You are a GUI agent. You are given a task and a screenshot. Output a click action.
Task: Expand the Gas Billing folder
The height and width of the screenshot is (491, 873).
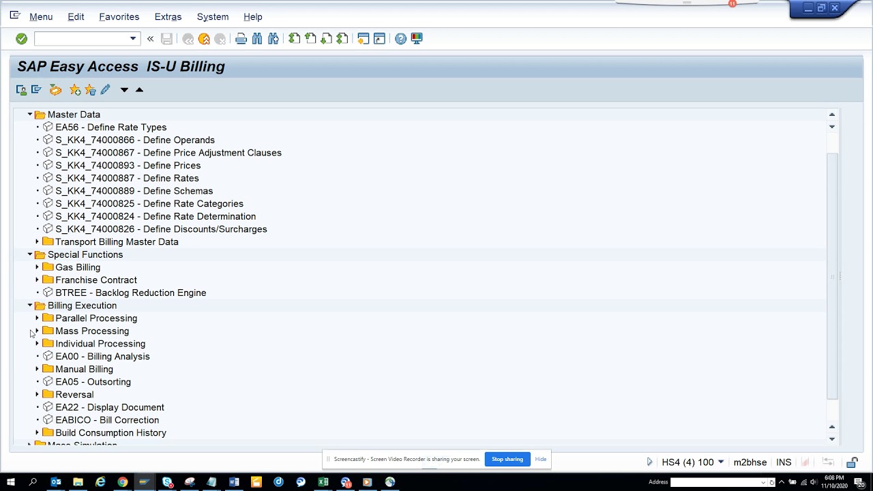[38, 267]
